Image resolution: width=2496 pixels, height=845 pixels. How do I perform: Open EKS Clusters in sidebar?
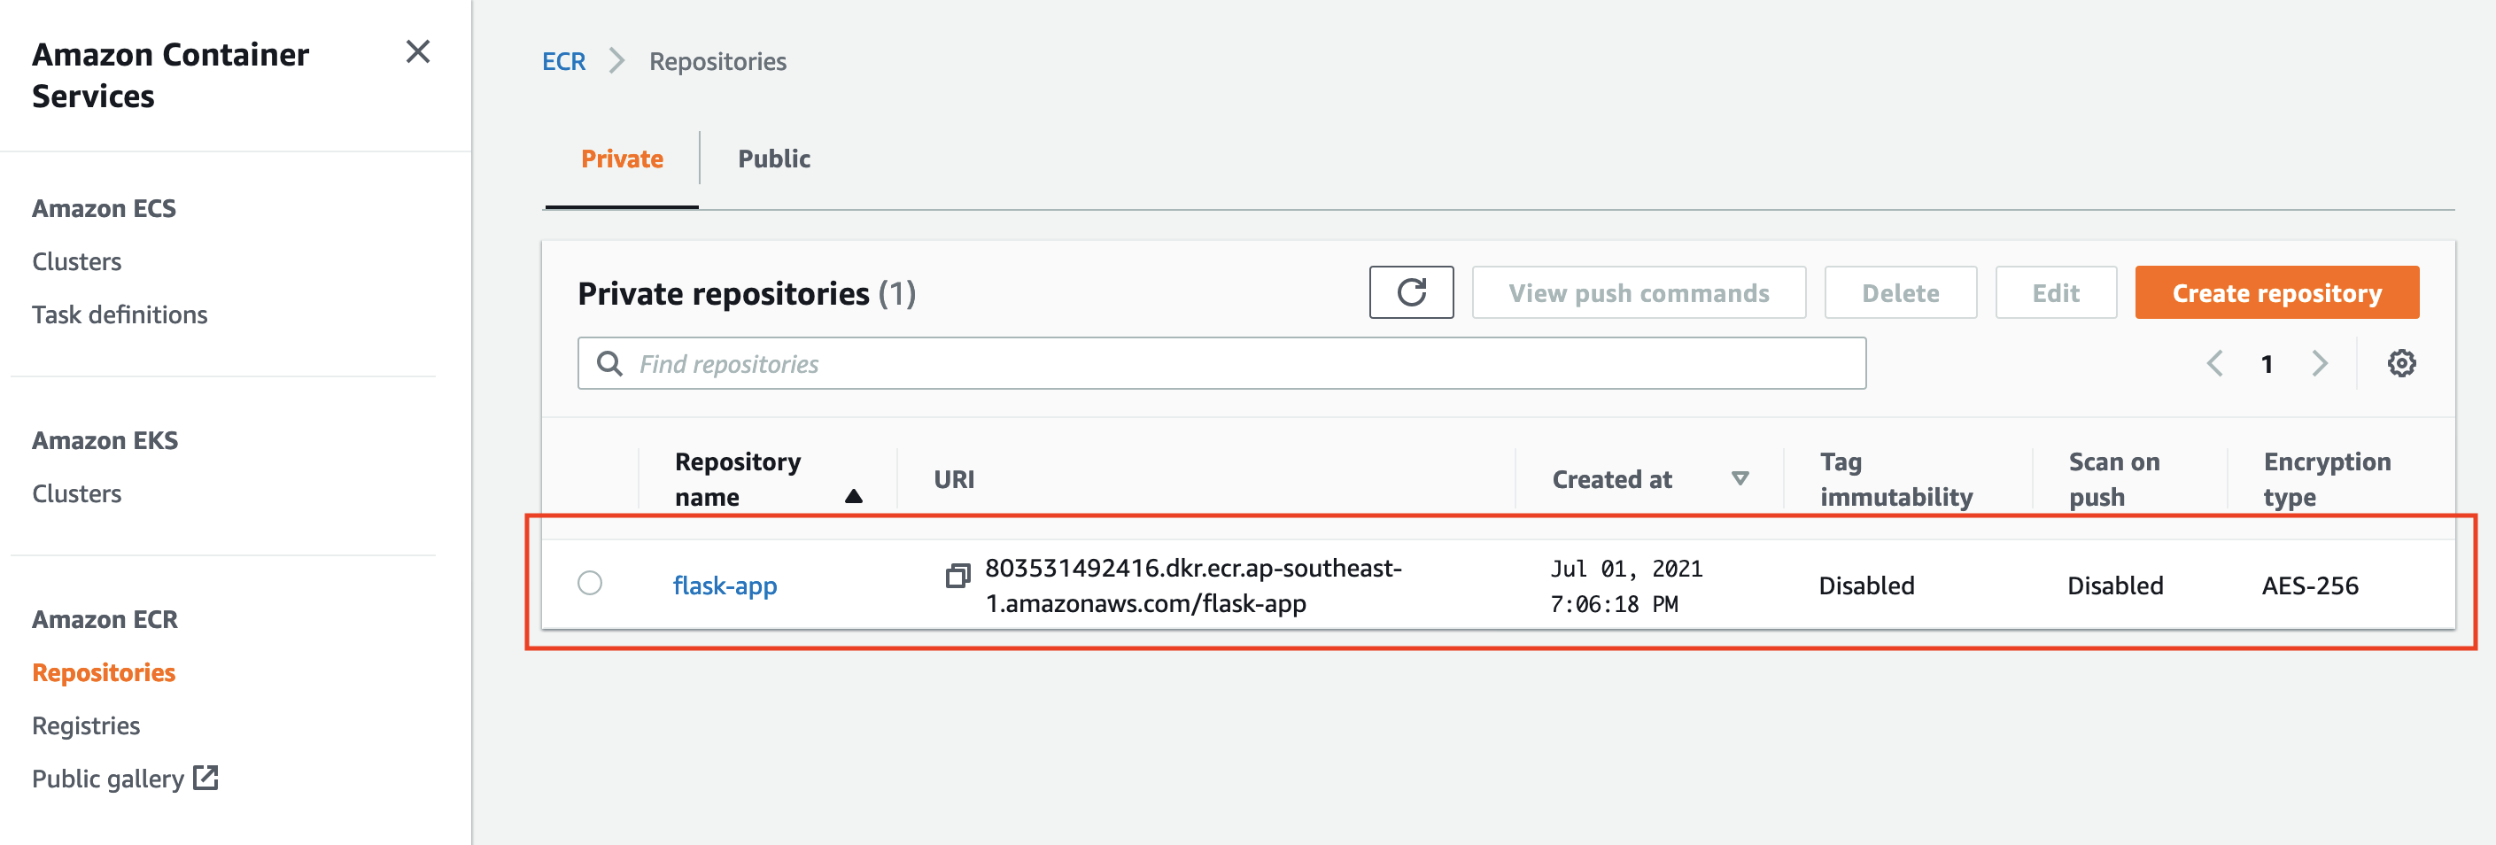coord(76,493)
